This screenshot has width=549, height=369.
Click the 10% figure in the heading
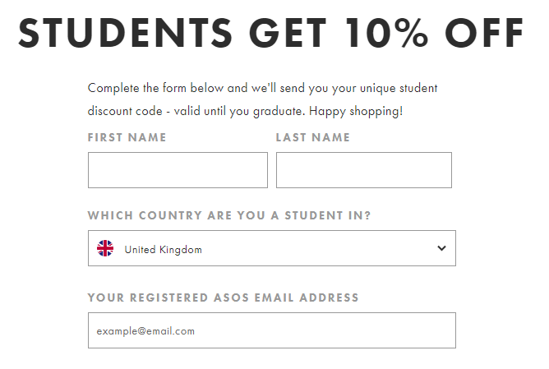(x=386, y=33)
